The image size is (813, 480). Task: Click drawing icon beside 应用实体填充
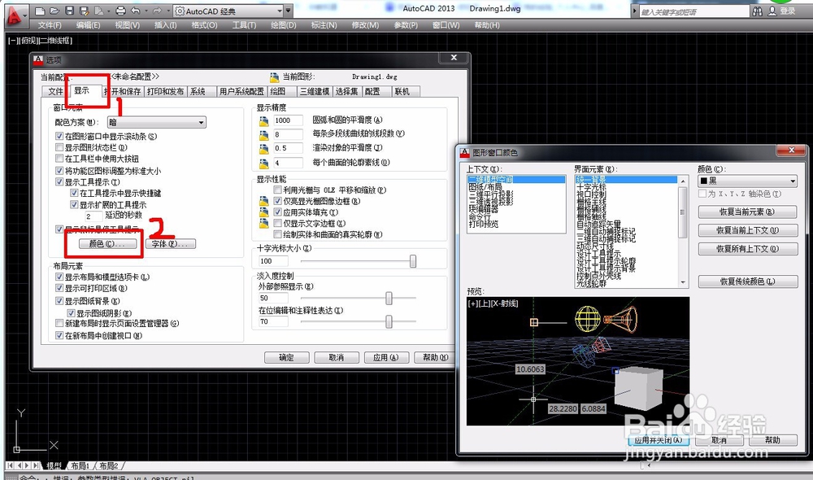264,212
